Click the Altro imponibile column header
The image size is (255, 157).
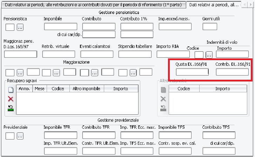86,89
